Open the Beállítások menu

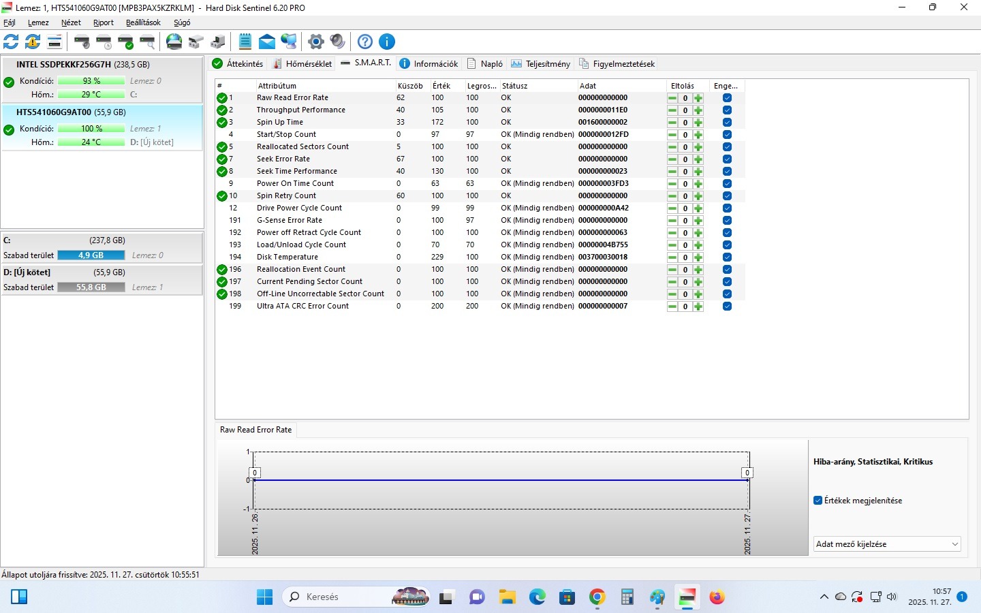coord(143,22)
